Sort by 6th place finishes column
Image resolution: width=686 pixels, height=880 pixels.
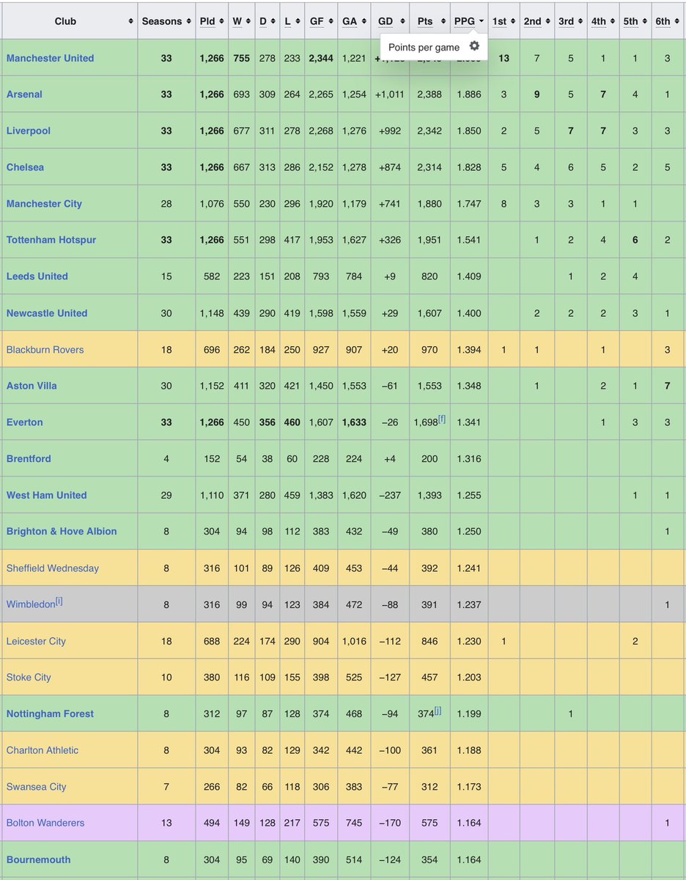pos(667,21)
